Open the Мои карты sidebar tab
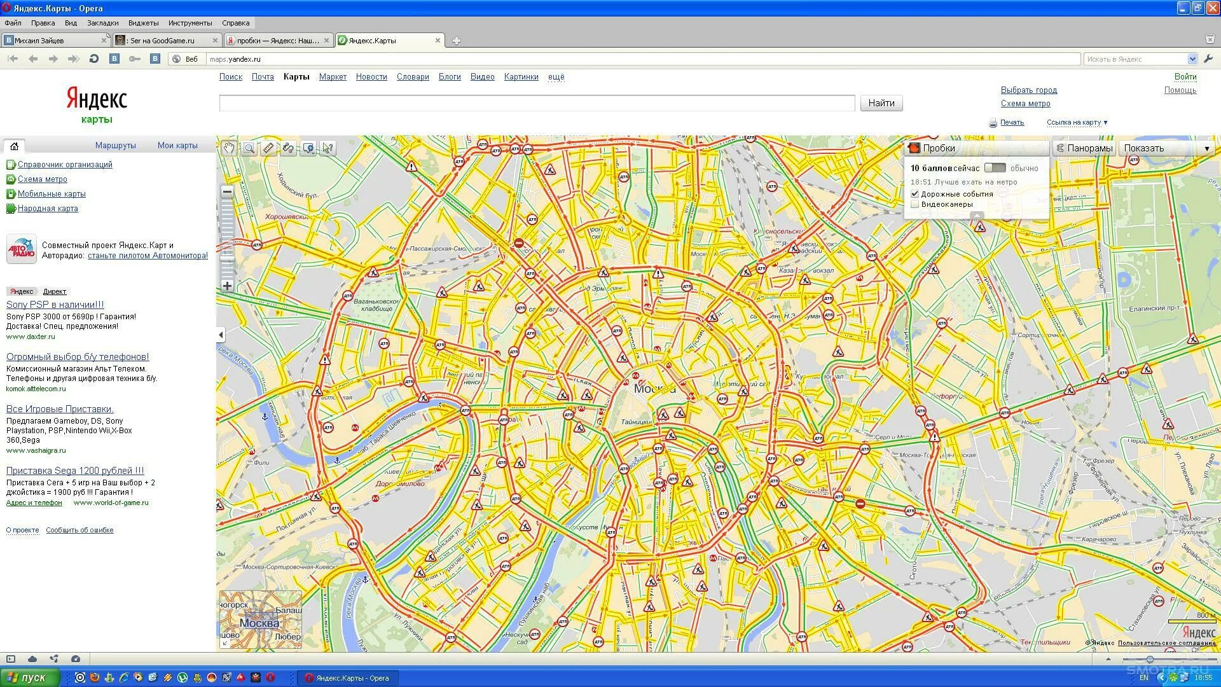Viewport: 1221px width, 687px height. click(x=177, y=146)
